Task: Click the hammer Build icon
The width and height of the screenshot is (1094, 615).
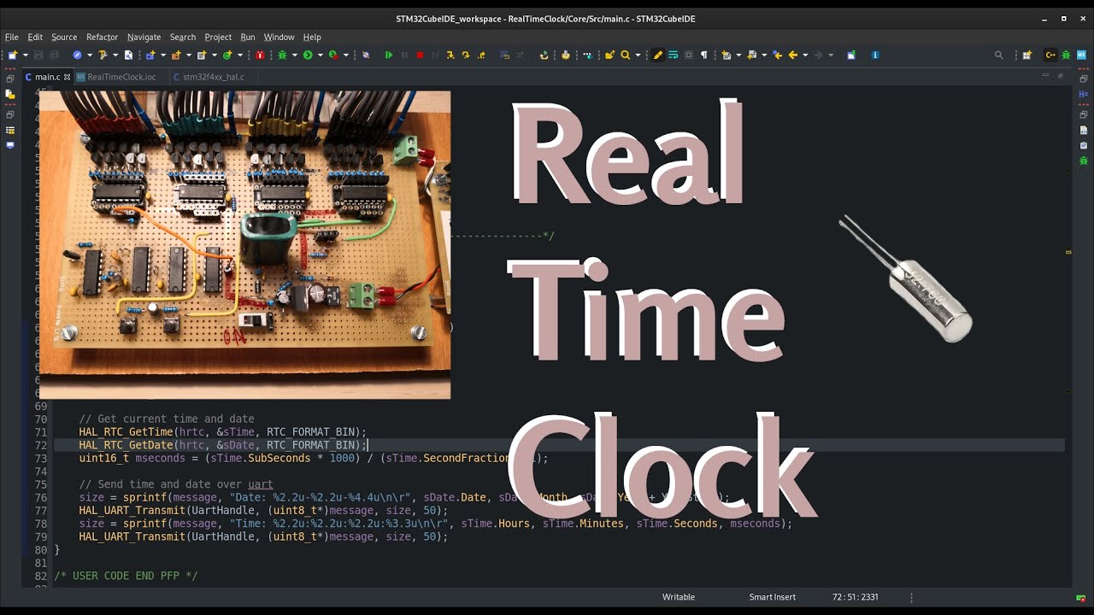Action: 103,55
